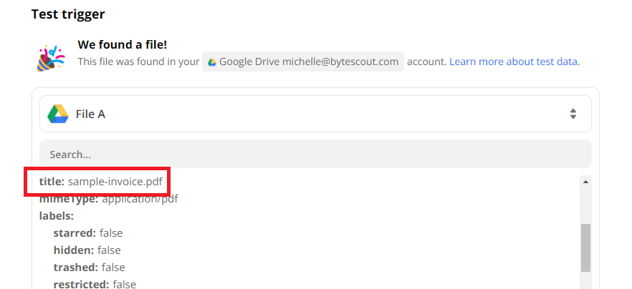Click the scrollbar up arrow
The image size is (632, 289).
pos(585,182)
